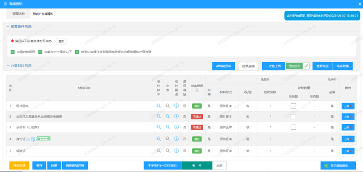View sample magnifier for 身份证 row

159,138
